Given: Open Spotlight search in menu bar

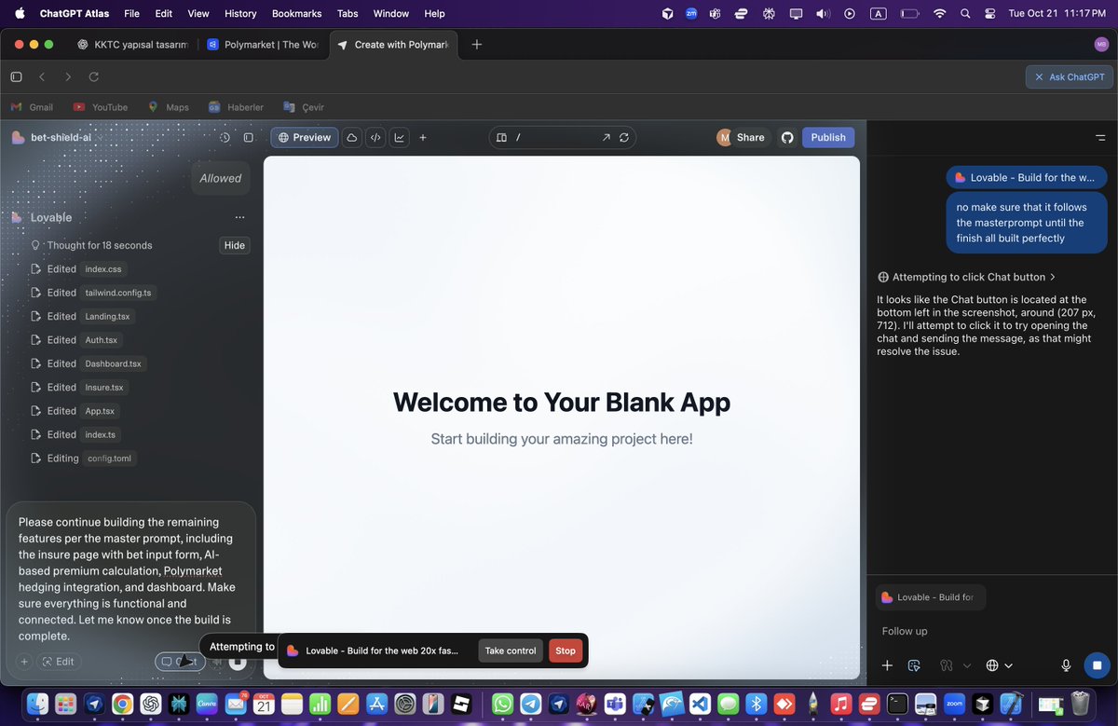Looking at the screenshot, I should 964,14.
